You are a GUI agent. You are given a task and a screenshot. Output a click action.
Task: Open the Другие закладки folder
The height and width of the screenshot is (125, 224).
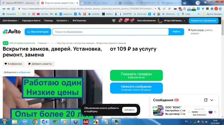click(x=213, y=14)
